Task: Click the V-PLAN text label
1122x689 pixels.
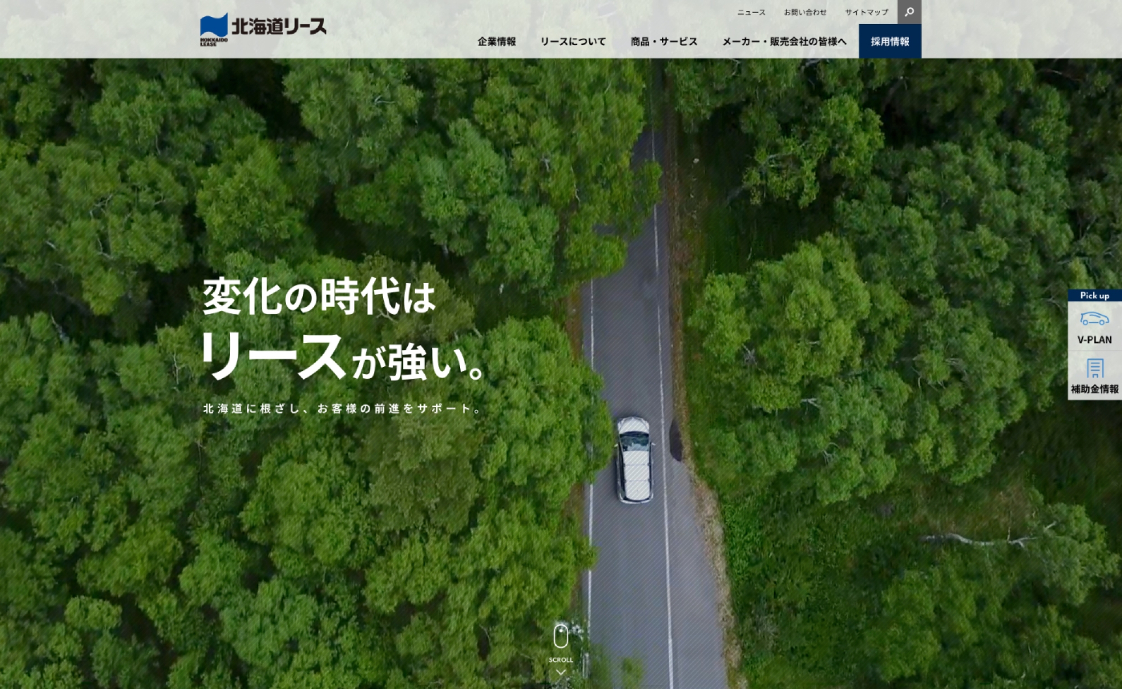Action: (1095, 339)
